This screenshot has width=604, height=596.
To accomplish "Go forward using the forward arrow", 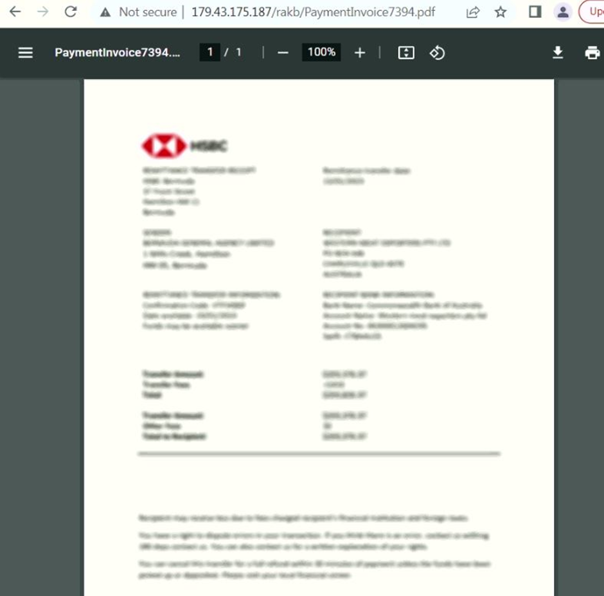I will click(x=43, y=12).
